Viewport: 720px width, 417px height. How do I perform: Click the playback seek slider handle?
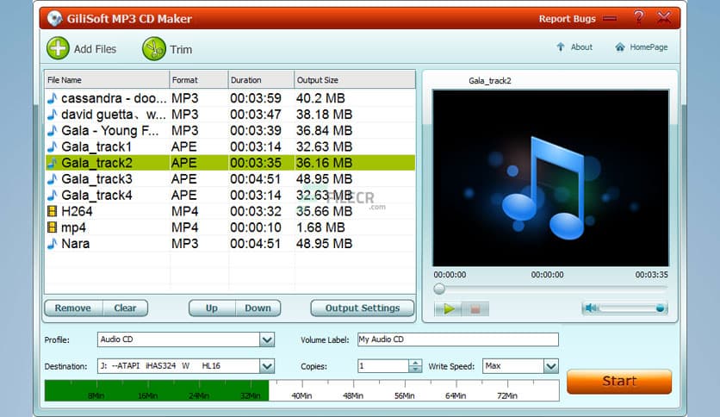pyautogui.click(x=439, y=289)
